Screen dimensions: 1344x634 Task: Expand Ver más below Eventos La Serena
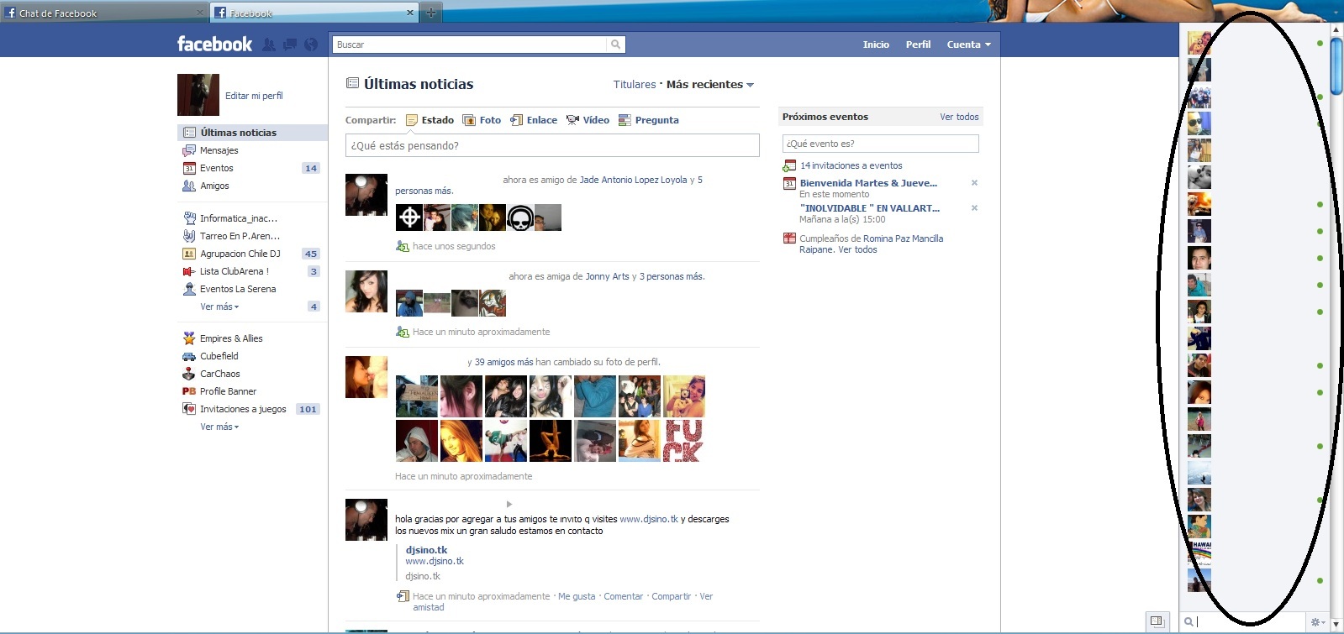point(219,307)
